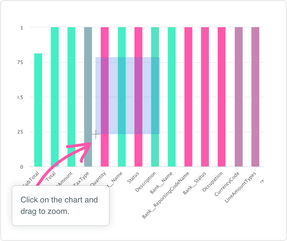
Task: Select the Bank__ReportingCodeName bar
Action: point(188,97)
